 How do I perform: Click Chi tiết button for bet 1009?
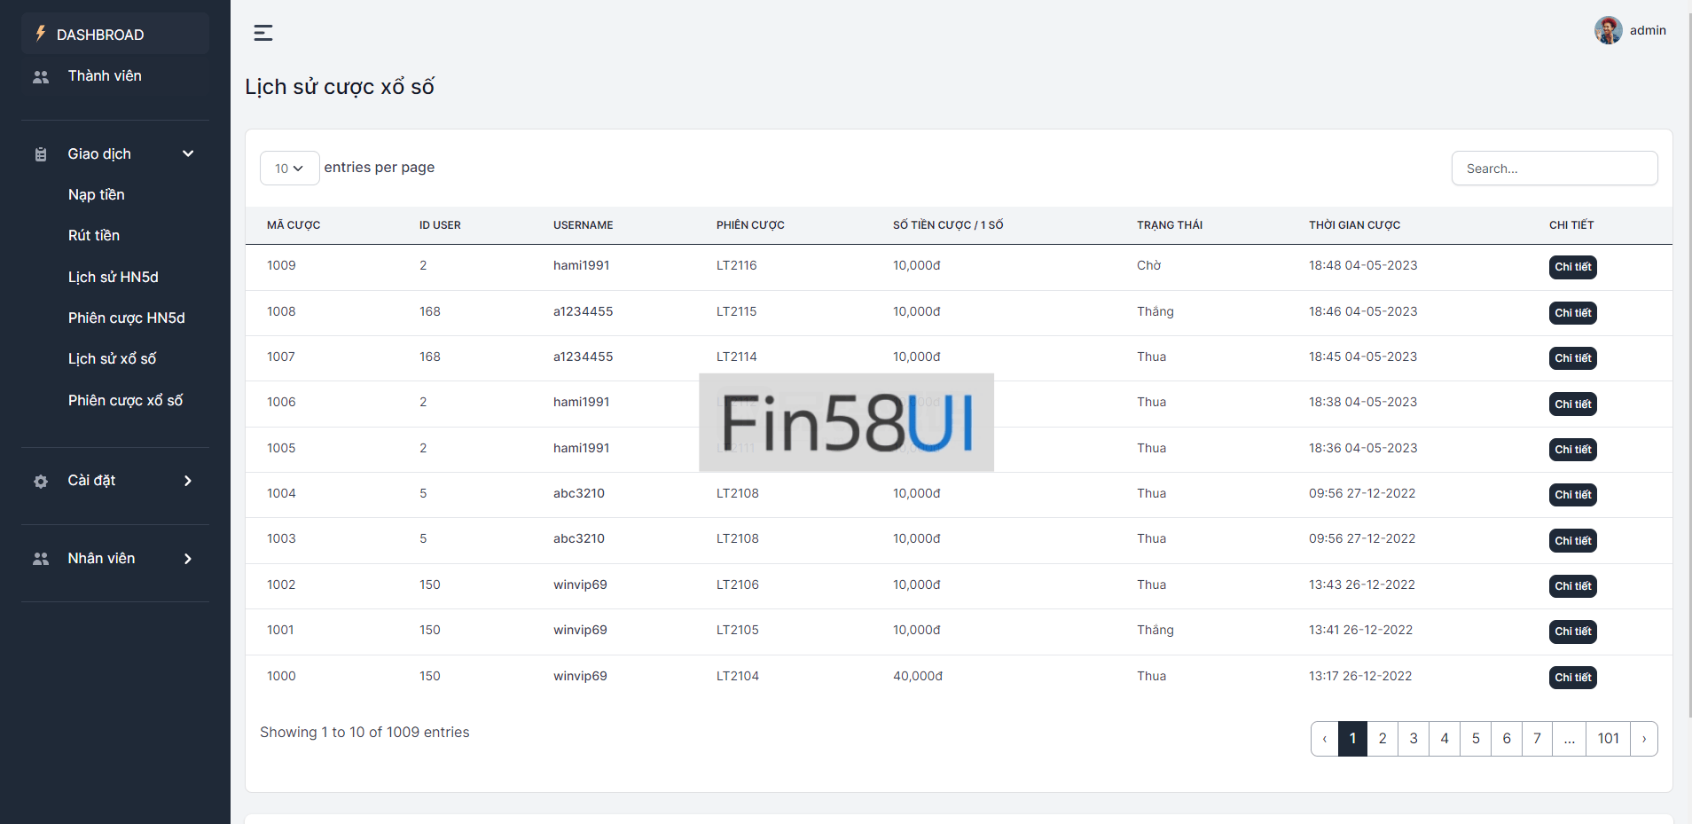(1572, 267)
